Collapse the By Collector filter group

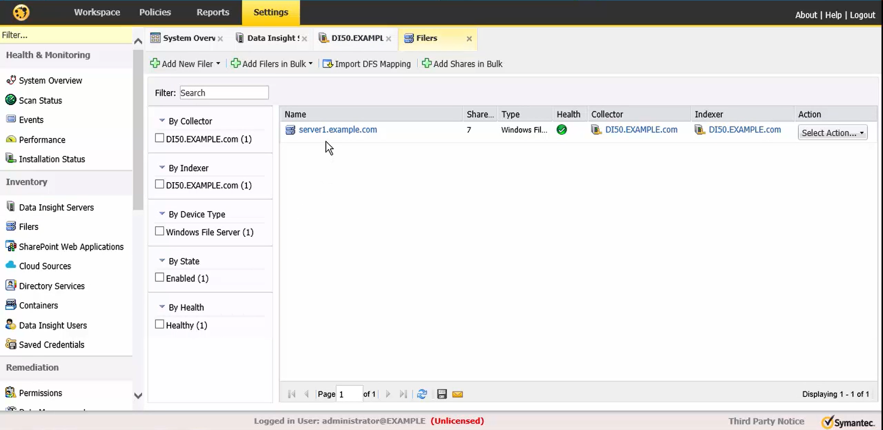coord(162,120)
